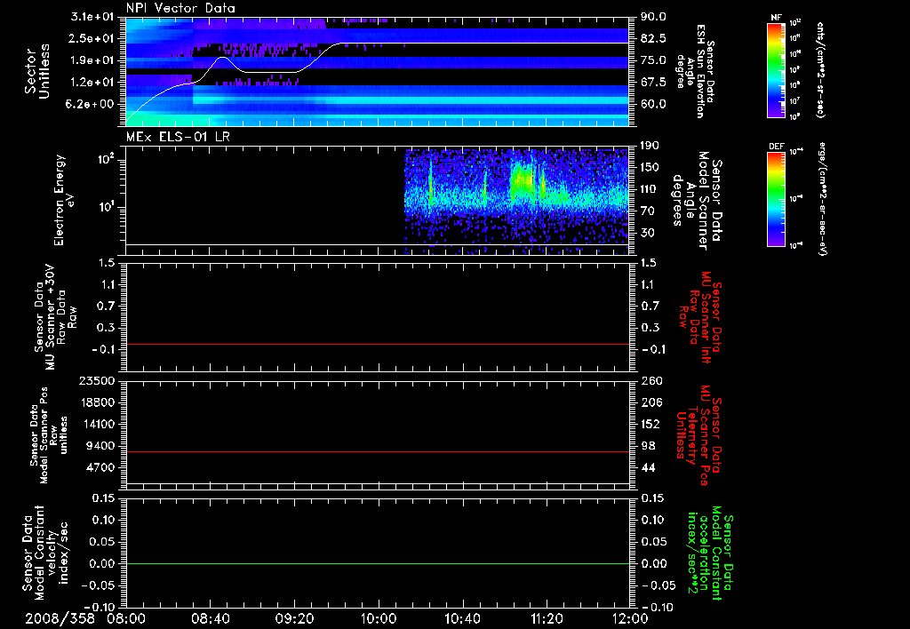Click the '82.5' sun elevation tick label
The height and width of the screenshot is (629, 910).
(653, 38)
